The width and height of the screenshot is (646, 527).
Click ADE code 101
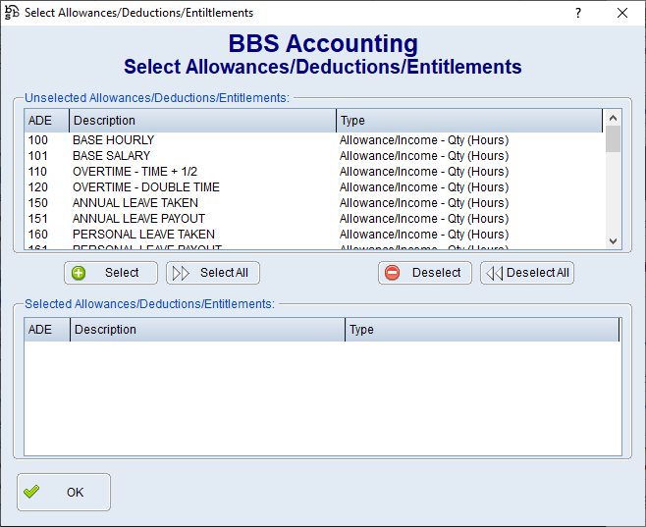[38, 156]
